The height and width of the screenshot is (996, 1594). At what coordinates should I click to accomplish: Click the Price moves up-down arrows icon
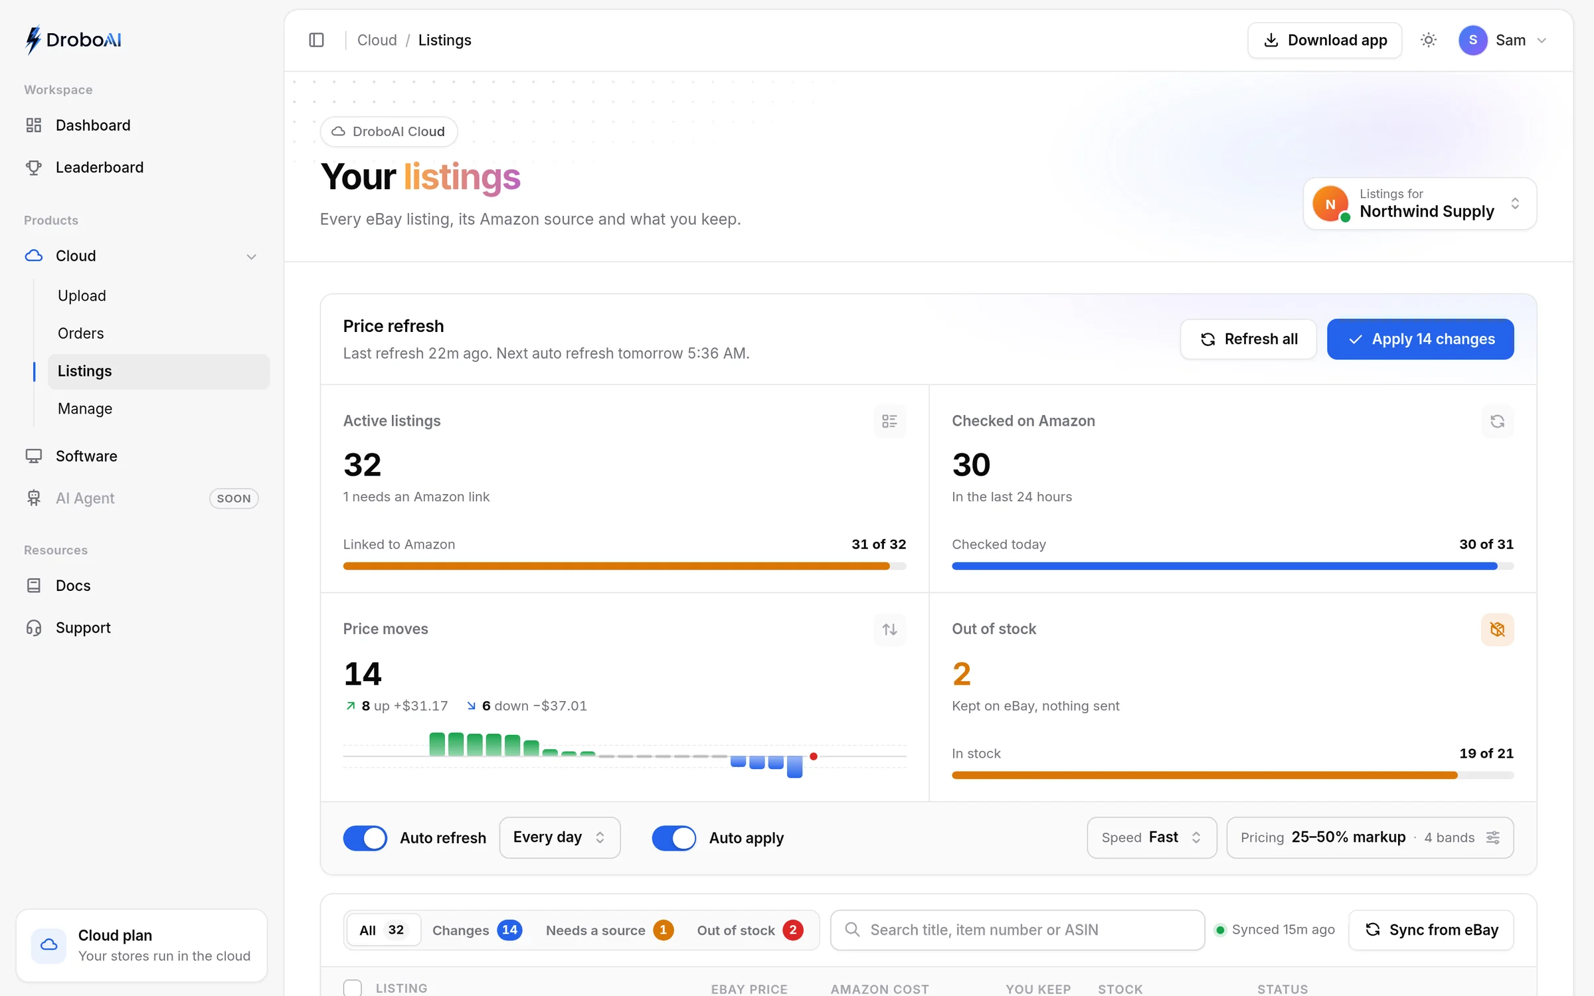(x=889, y=629)
